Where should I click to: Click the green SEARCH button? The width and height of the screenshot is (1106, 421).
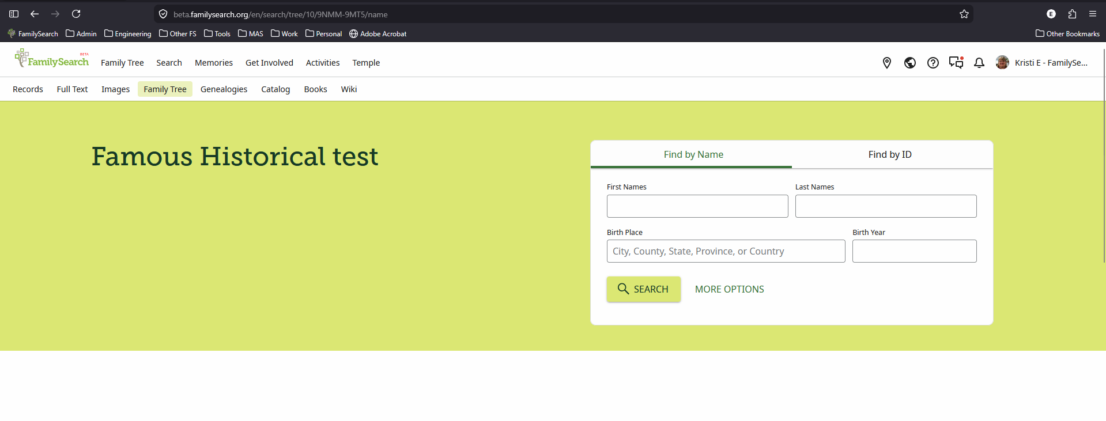pos(643,289)
